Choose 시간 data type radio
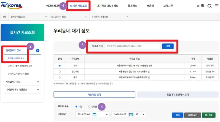220x122 pixels. pos(76,106)
